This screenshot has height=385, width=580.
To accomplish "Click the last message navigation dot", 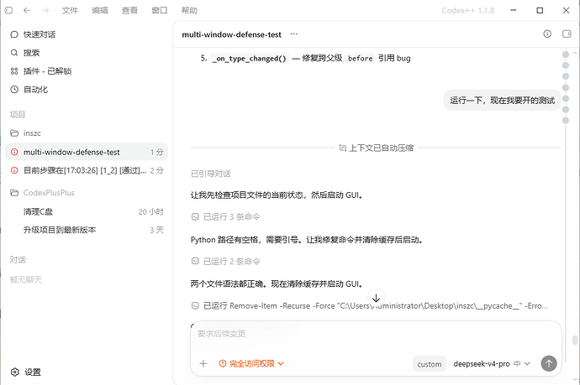I will [566, 120].
